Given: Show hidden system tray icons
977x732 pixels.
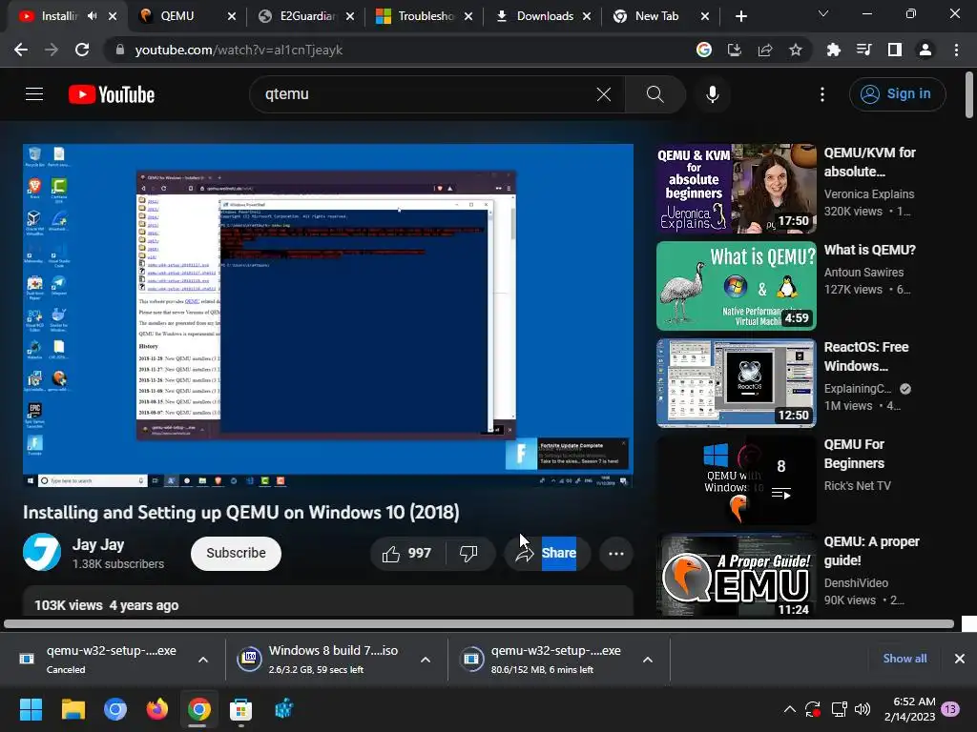Looking at the screenshot, I should [789, 709].
